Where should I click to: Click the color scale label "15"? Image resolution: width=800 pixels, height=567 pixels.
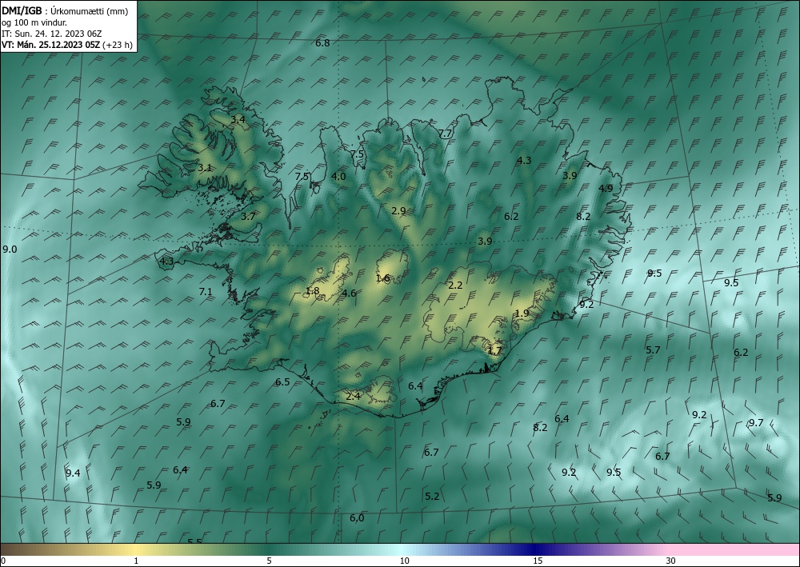(538, 561)
